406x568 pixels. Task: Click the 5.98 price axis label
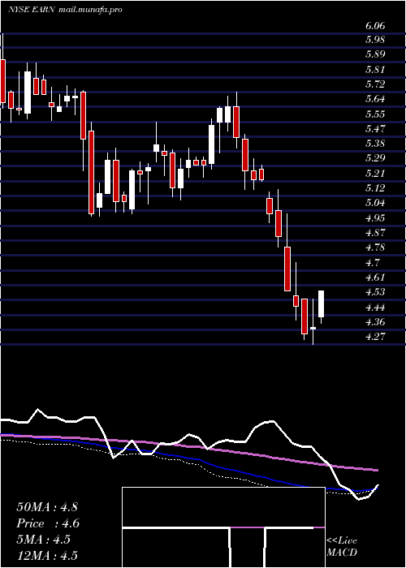375,40
